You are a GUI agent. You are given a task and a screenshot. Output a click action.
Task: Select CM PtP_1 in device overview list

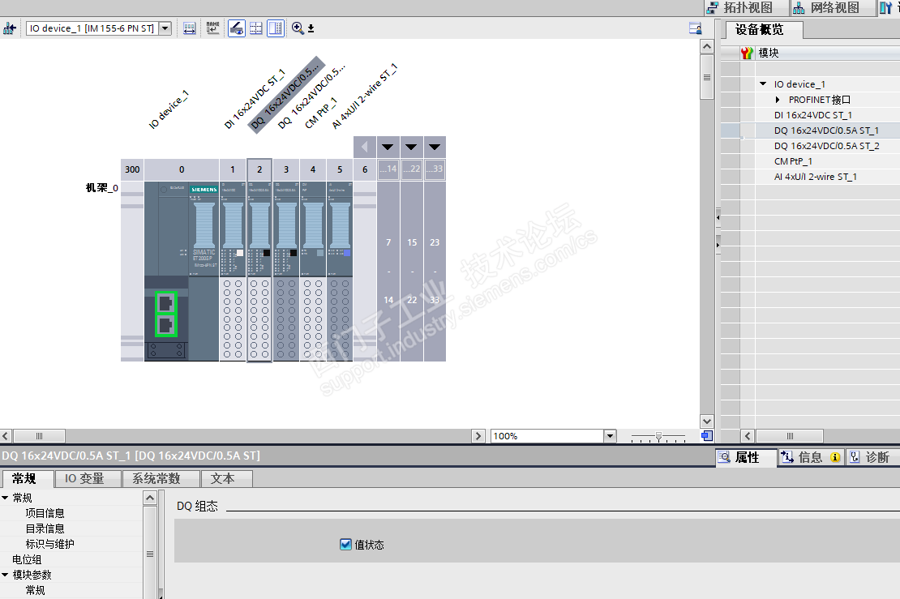coord(793,161)
